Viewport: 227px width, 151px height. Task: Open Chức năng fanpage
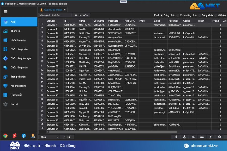(x=19, y=58)
